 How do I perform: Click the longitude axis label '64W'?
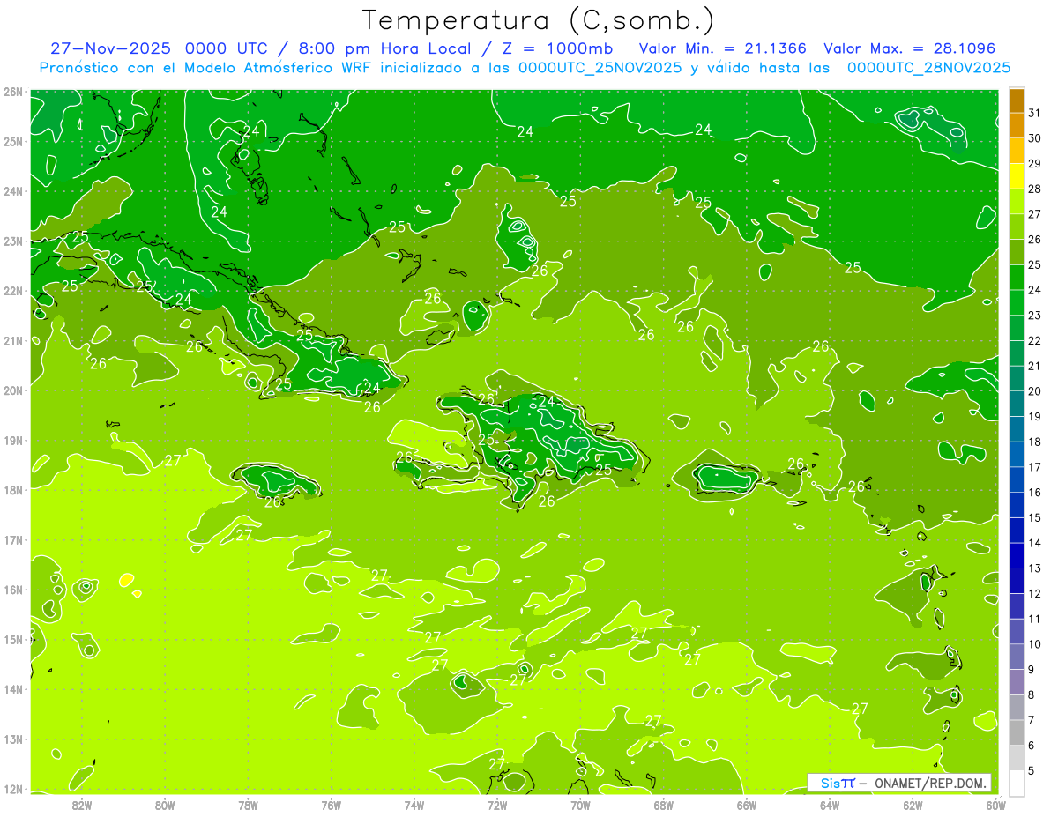[x=830, y=805]
